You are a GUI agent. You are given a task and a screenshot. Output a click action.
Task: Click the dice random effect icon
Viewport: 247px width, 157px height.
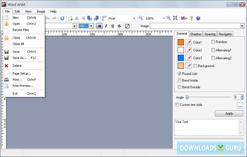(127, 26)
